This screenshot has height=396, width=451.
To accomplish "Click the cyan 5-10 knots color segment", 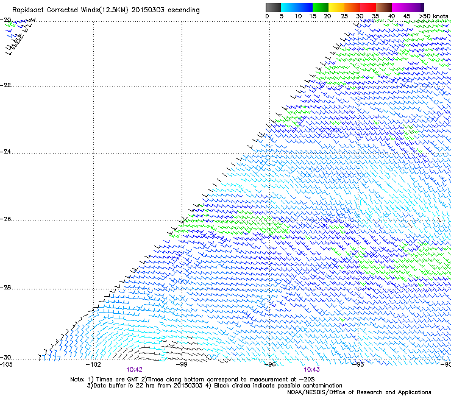I will [289, 7].
